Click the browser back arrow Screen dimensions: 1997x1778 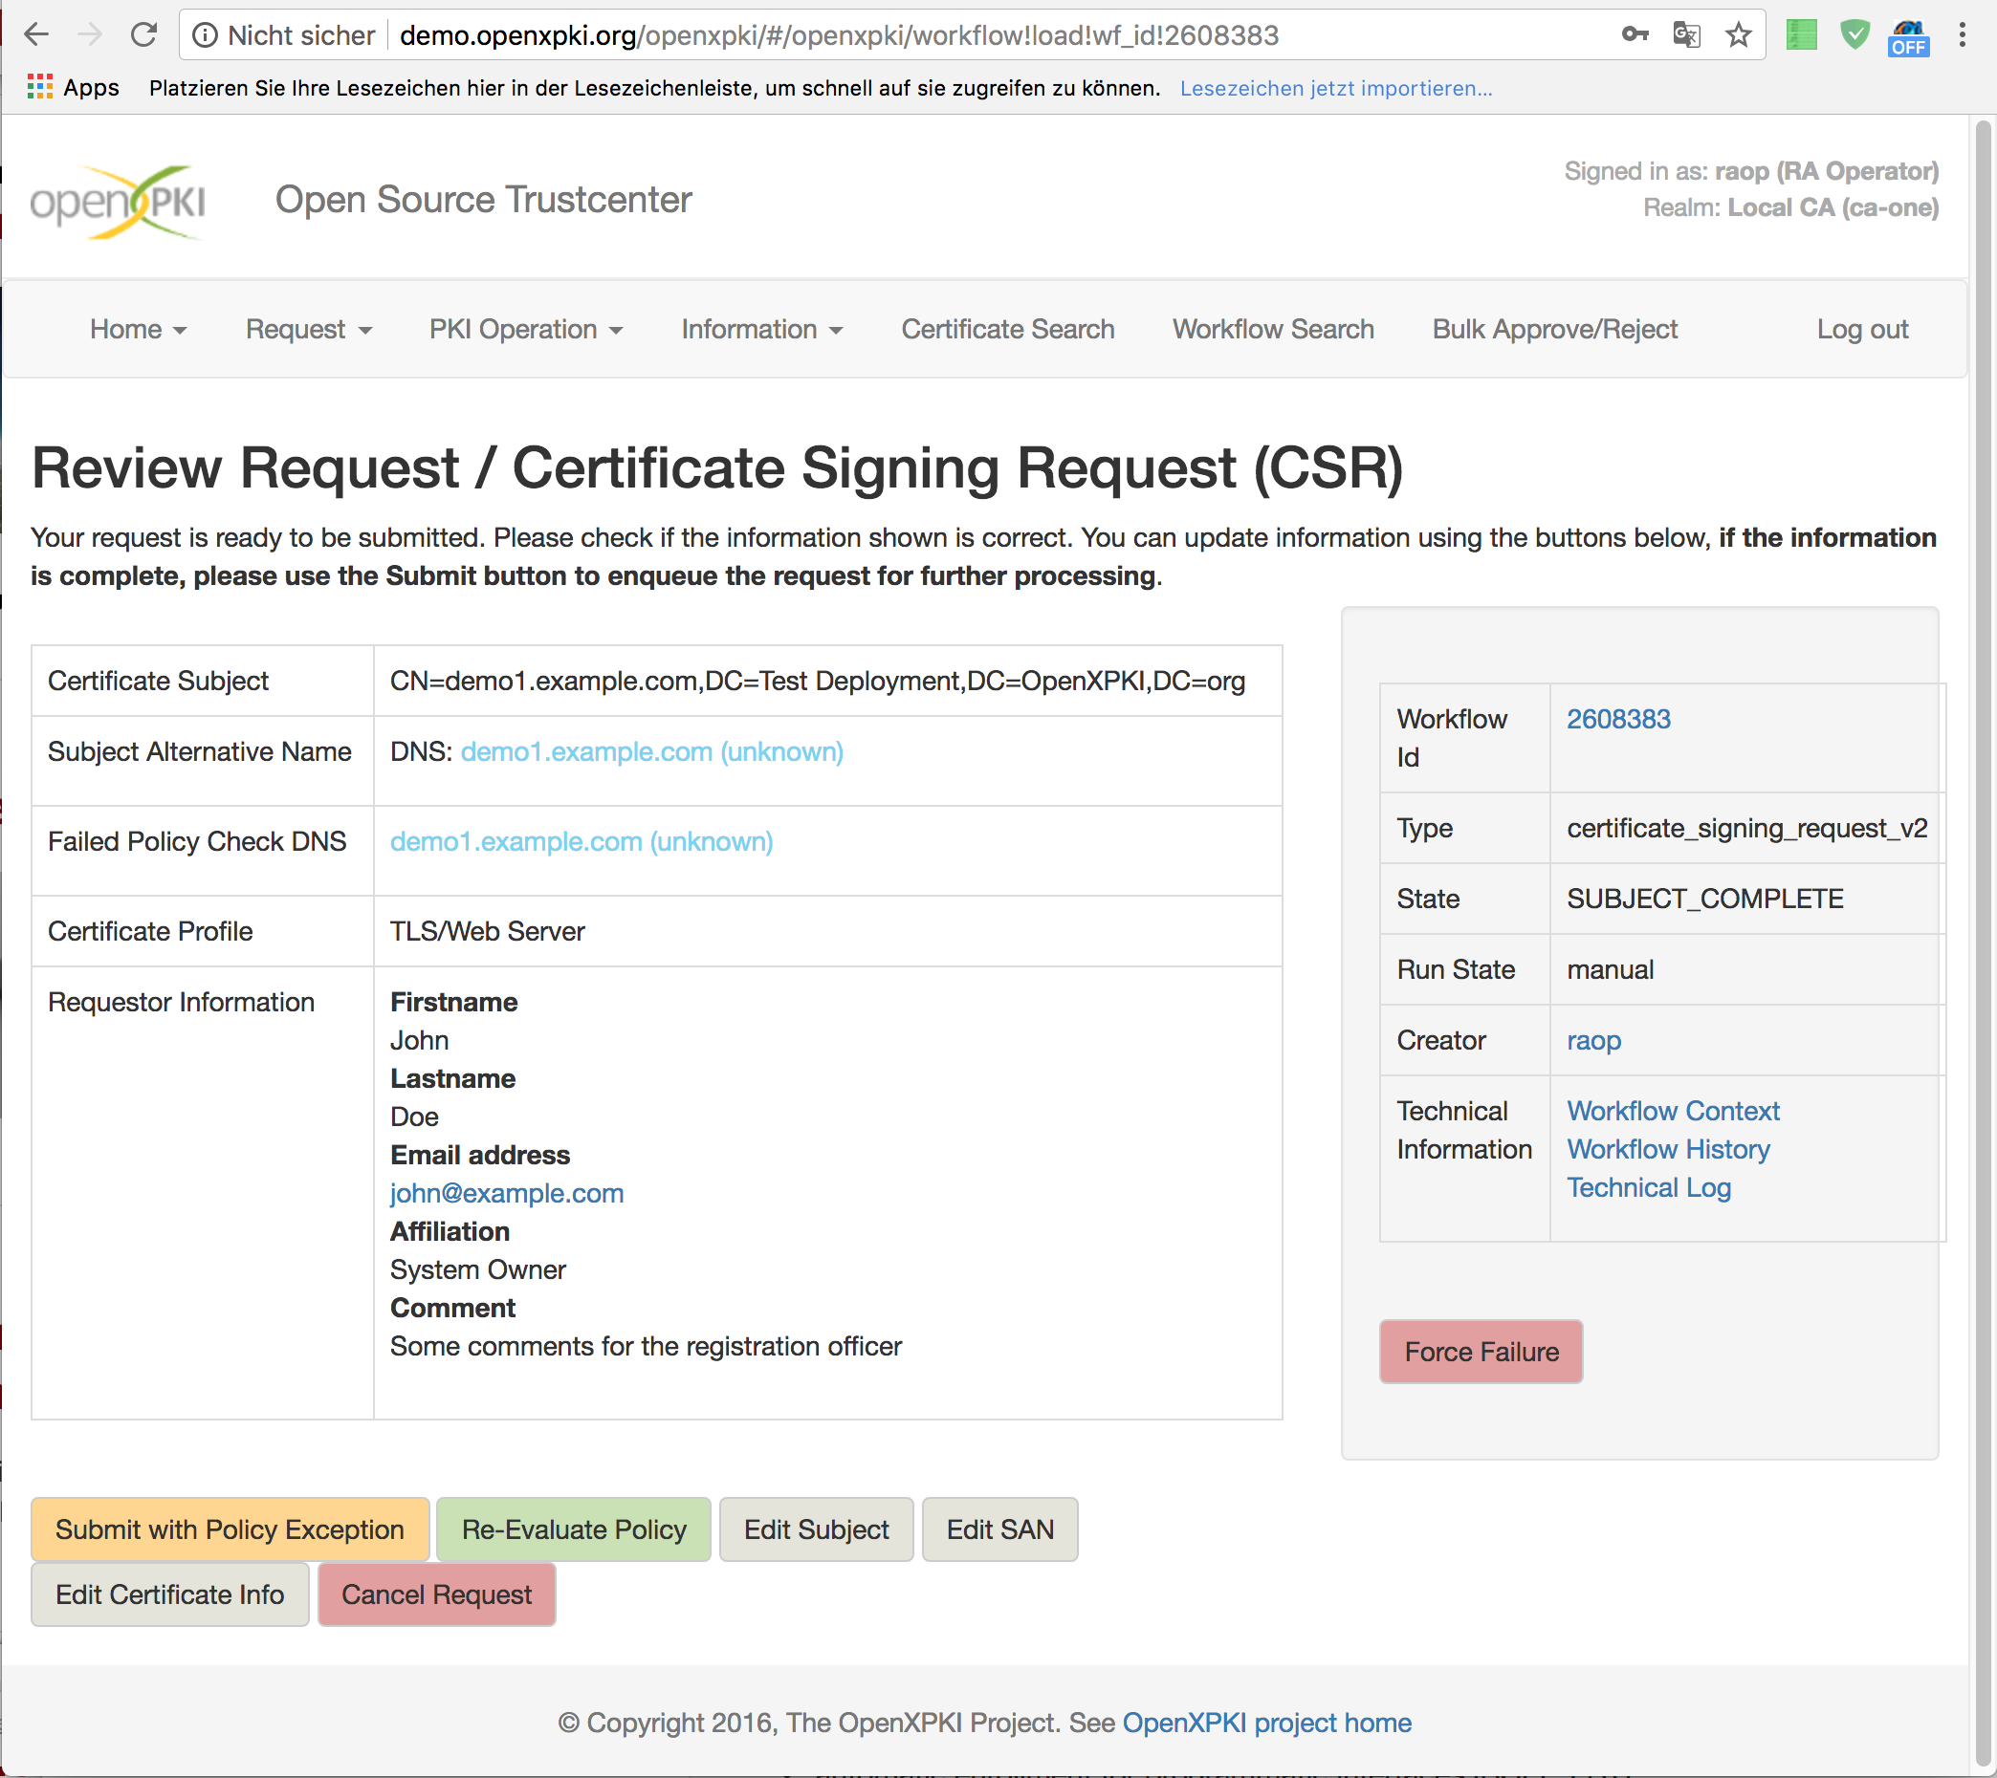pos(36,35)
